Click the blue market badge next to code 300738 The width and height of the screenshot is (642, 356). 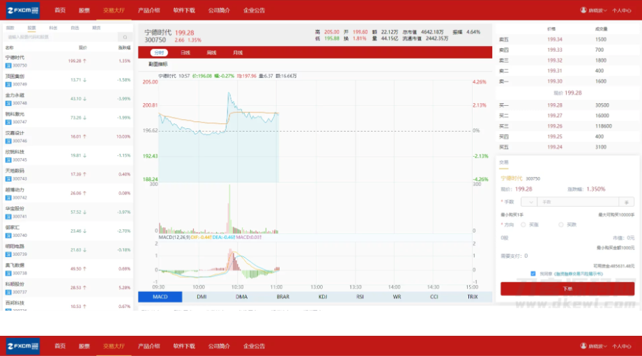pyautogui.click(x=8, y=273)
